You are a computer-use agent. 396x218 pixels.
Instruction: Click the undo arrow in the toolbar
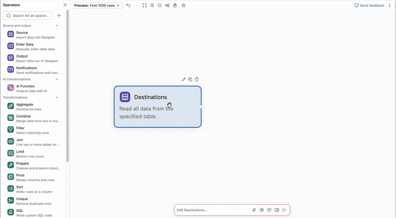pyautogui.click(x=128, y=6)
